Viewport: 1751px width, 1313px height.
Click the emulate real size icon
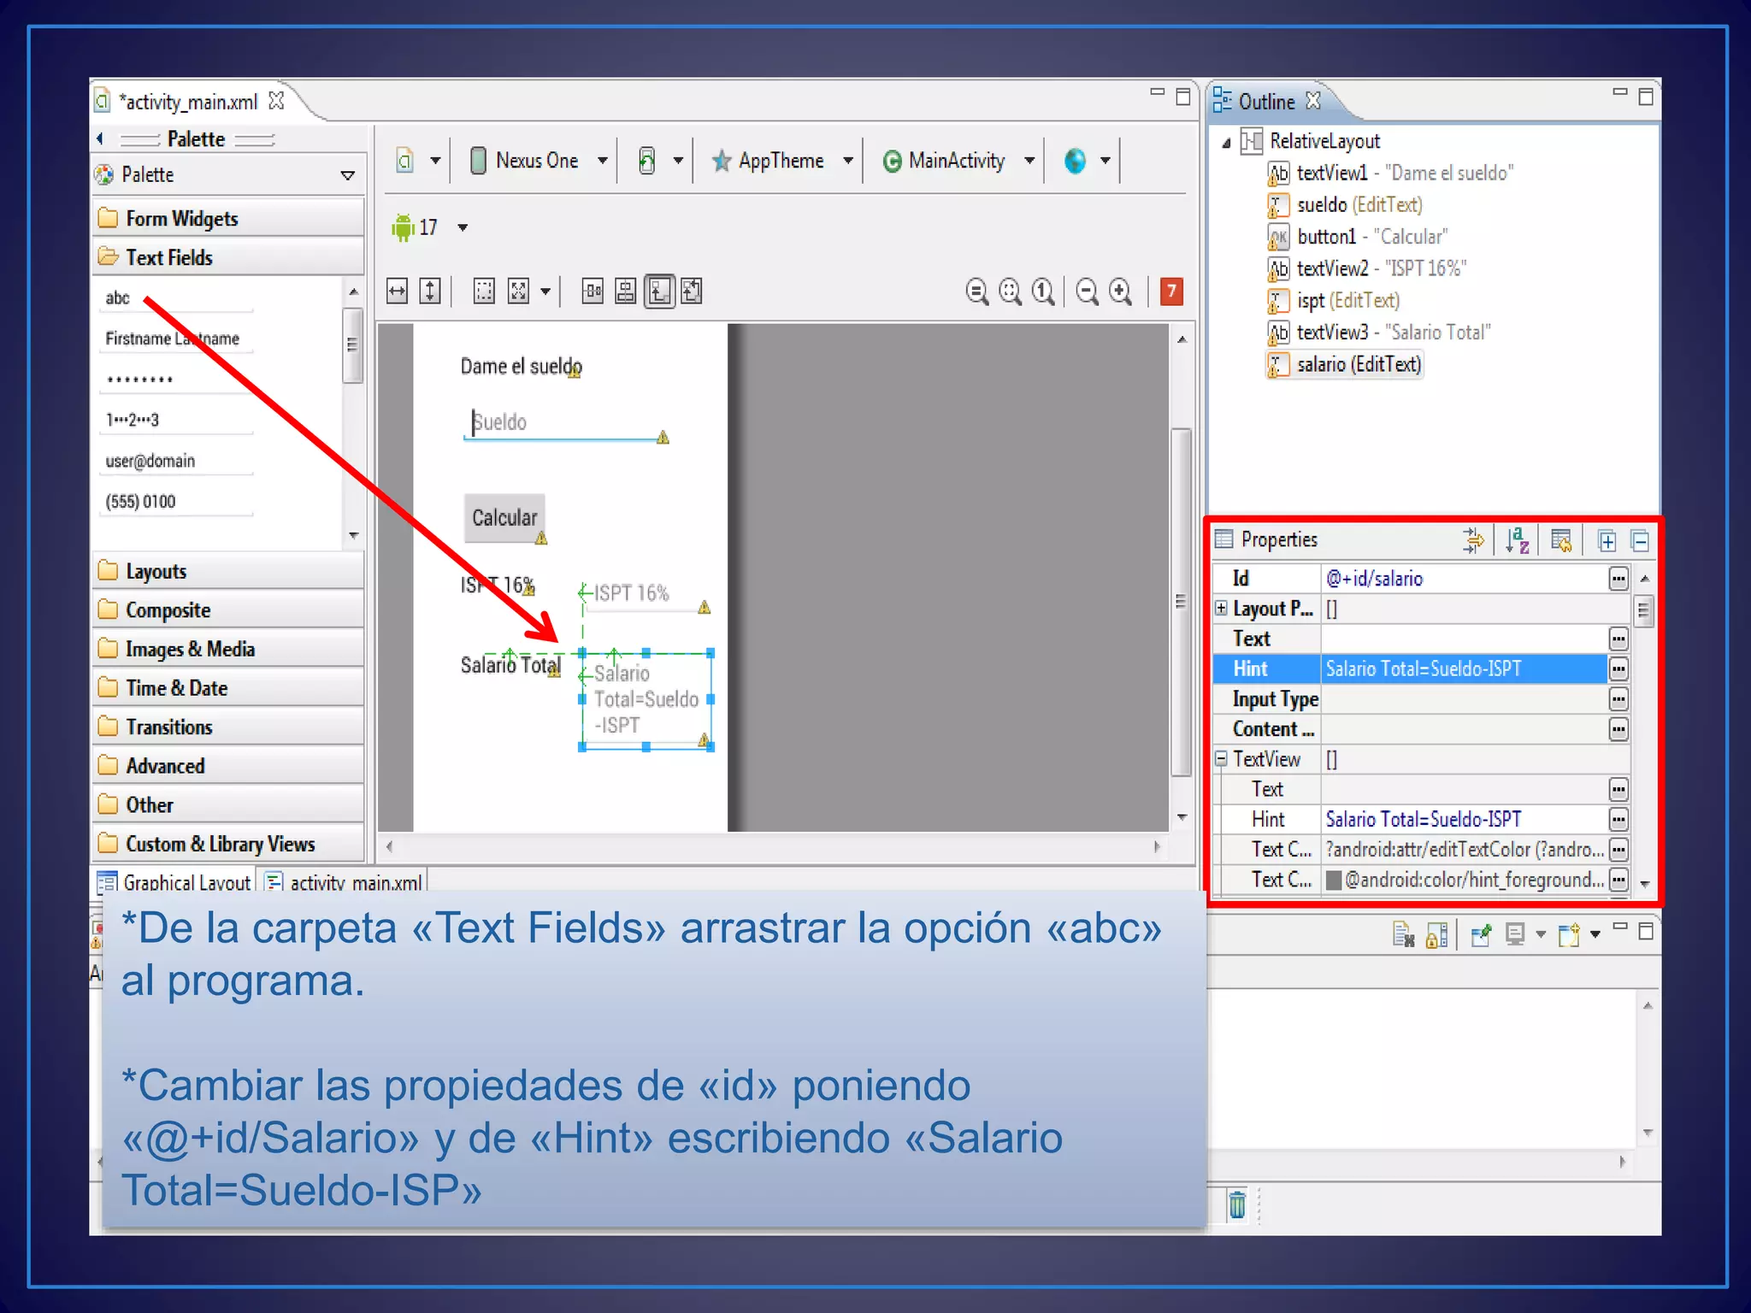pos(976,291)
